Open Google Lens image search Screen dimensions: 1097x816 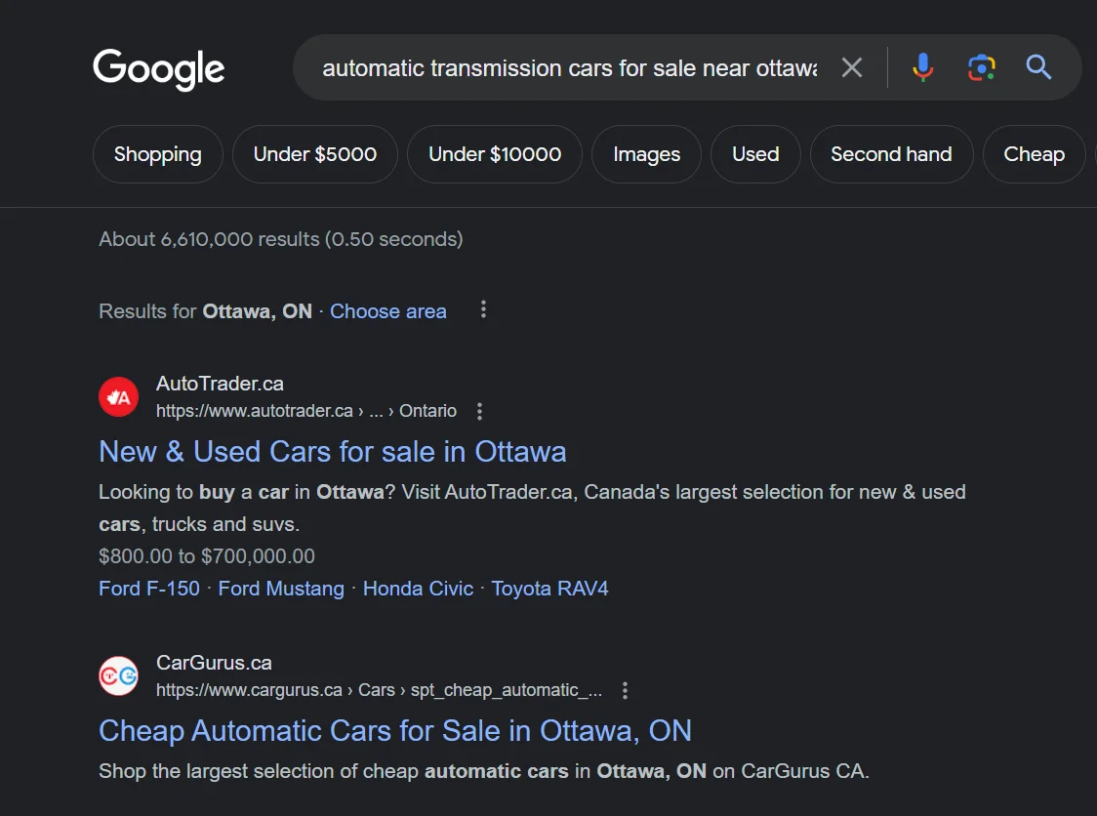tap(981, 67)
